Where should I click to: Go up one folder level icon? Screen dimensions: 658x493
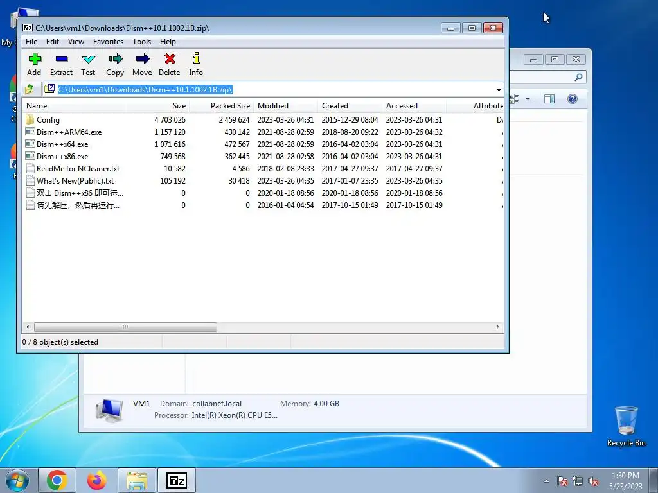click(30, 89)
